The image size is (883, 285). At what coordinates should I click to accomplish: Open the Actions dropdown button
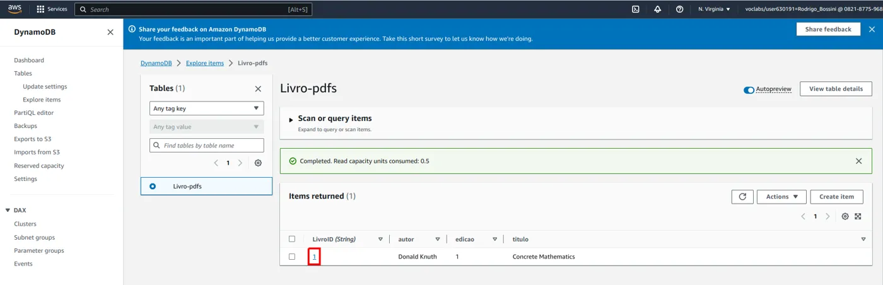(781, 197)
